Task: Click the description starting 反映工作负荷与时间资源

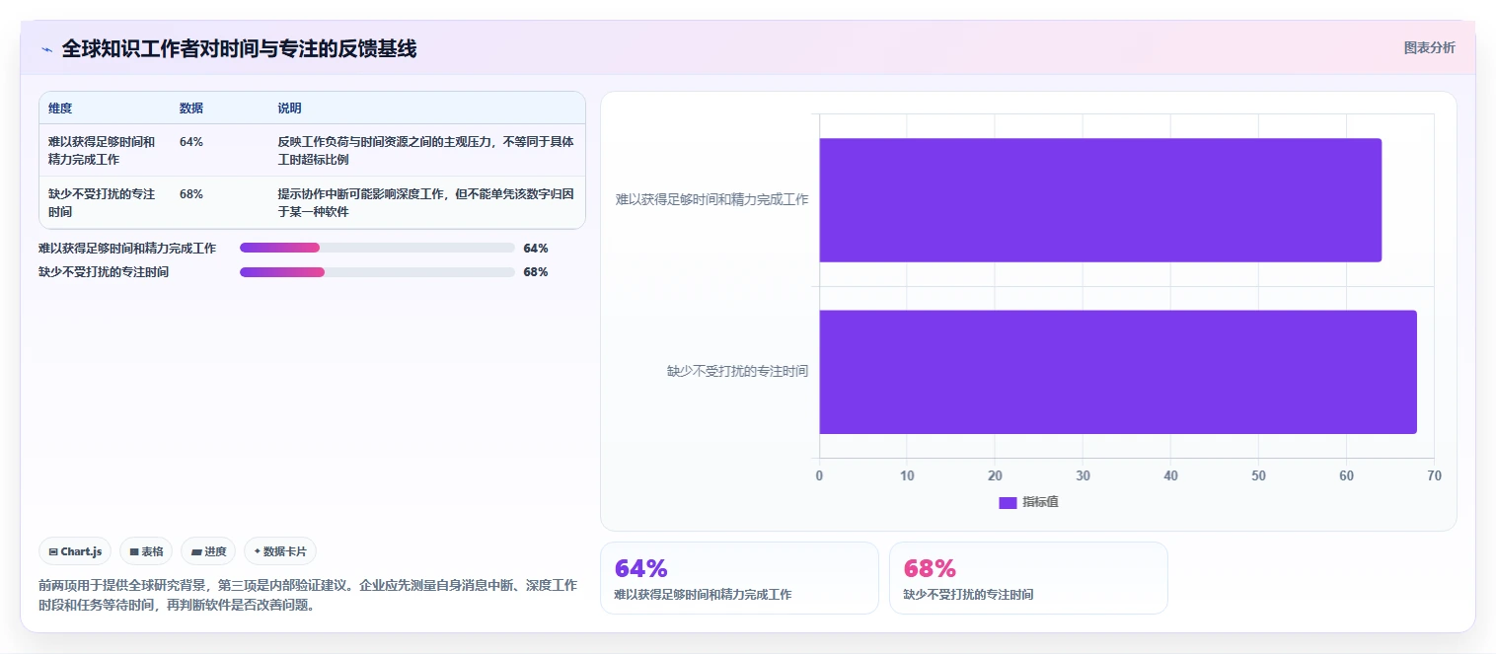Action: click(x=425, y=150)
